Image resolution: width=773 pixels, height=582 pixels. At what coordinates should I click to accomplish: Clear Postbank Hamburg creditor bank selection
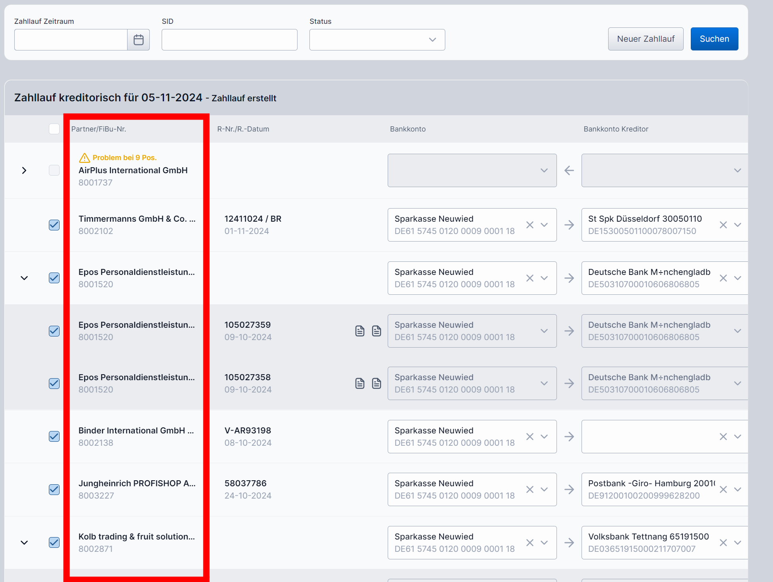pyautogui.click(x=723, y=489)
